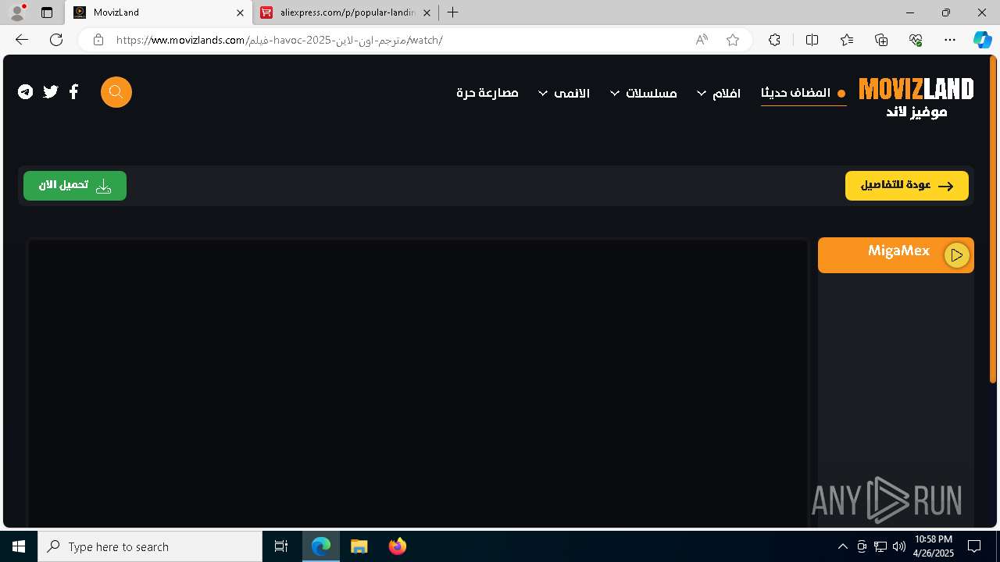Image resolution: width=1000 pixels, height=562 pixels.
Task: Open the taskbar clock and date
Action: [934, 546]
